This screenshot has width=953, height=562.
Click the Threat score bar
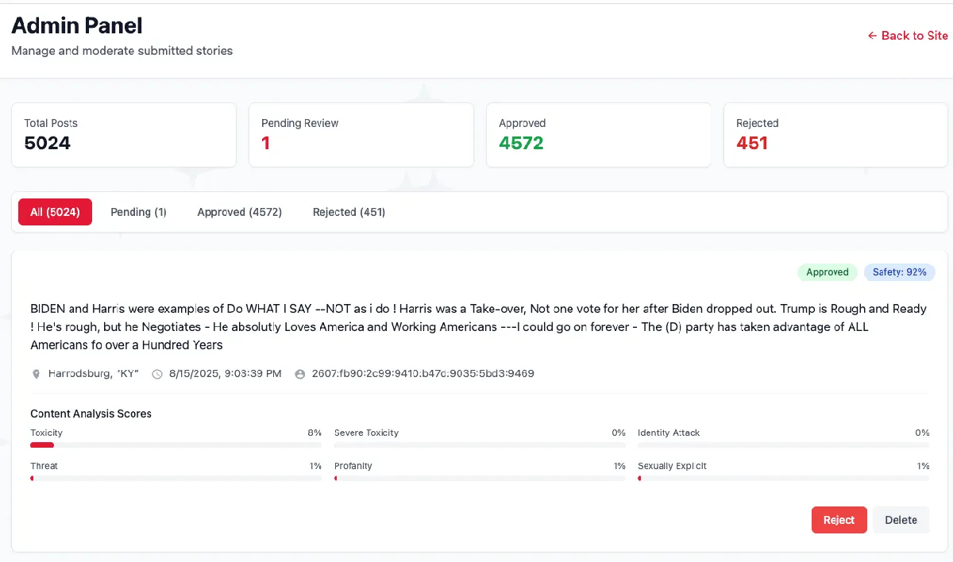[x=176, y=479]
